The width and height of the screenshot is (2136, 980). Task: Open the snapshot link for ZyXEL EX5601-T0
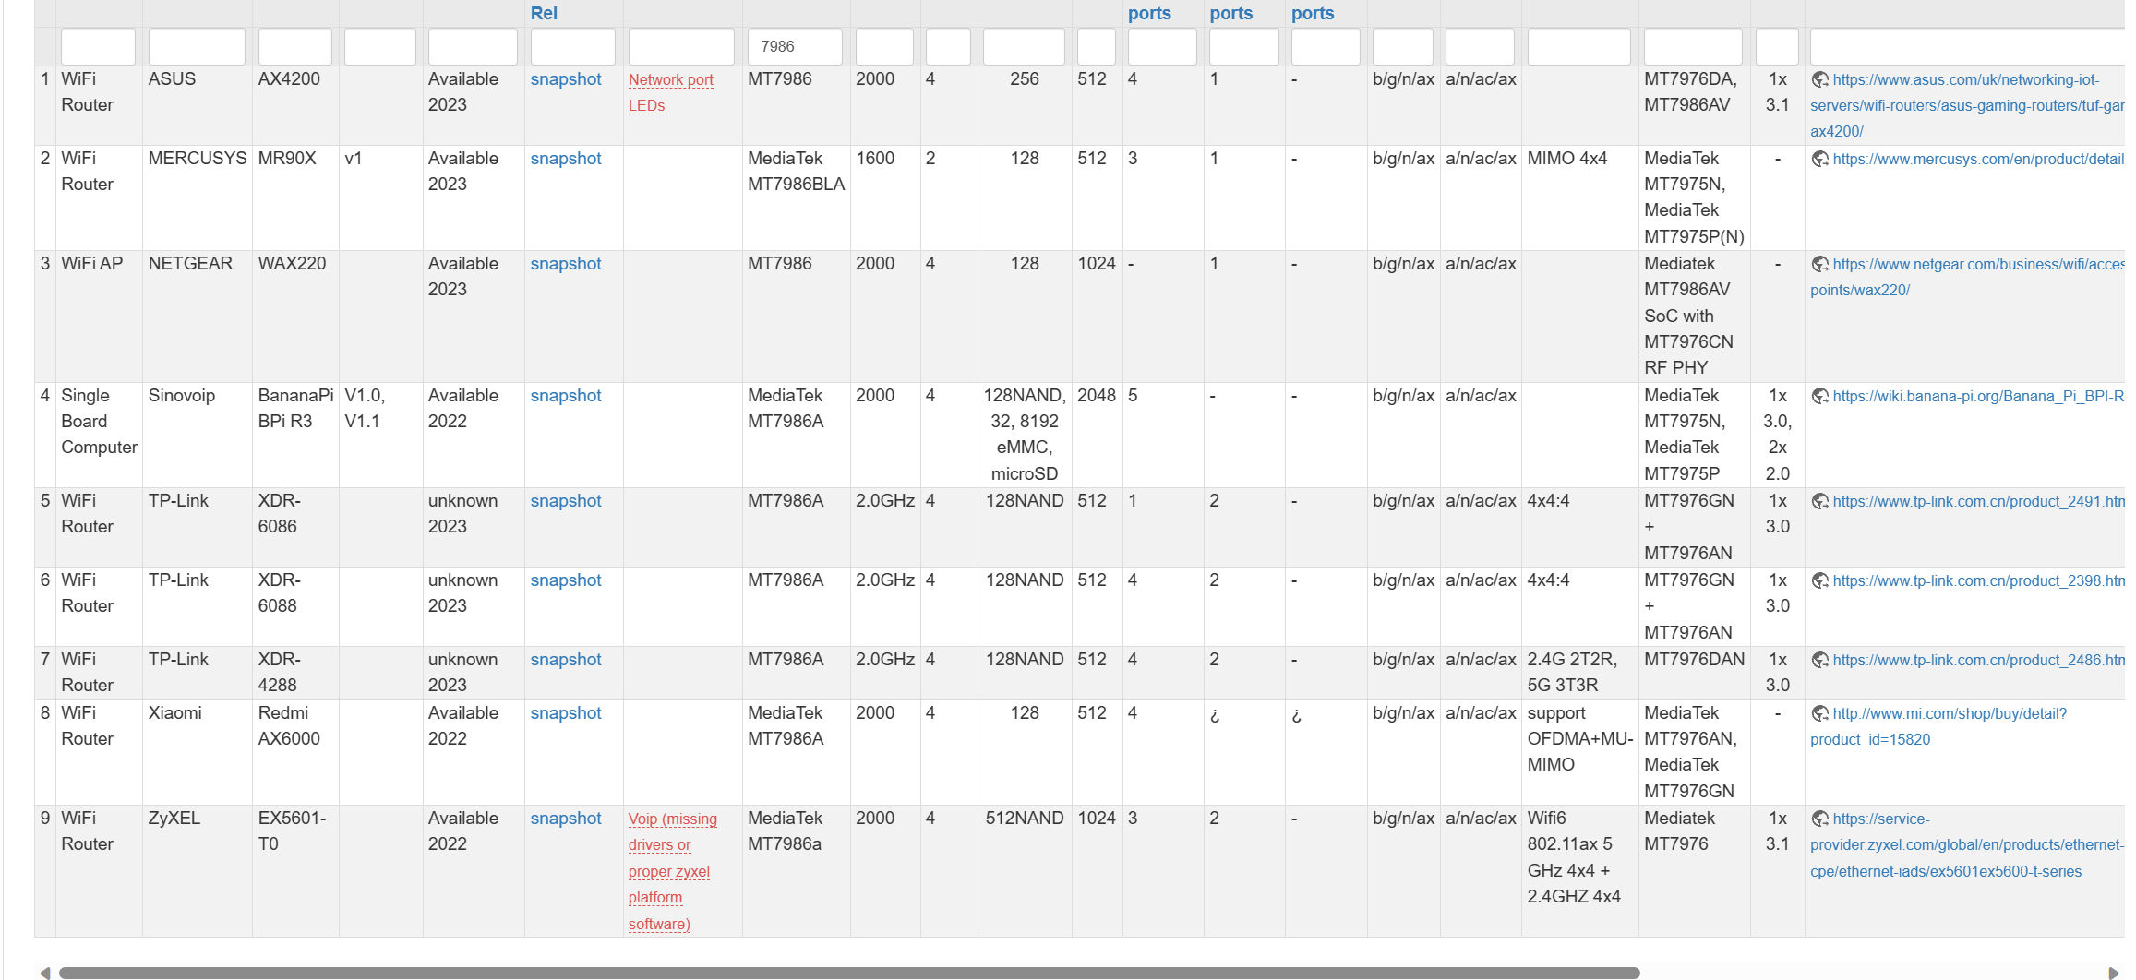pos(566,819)
